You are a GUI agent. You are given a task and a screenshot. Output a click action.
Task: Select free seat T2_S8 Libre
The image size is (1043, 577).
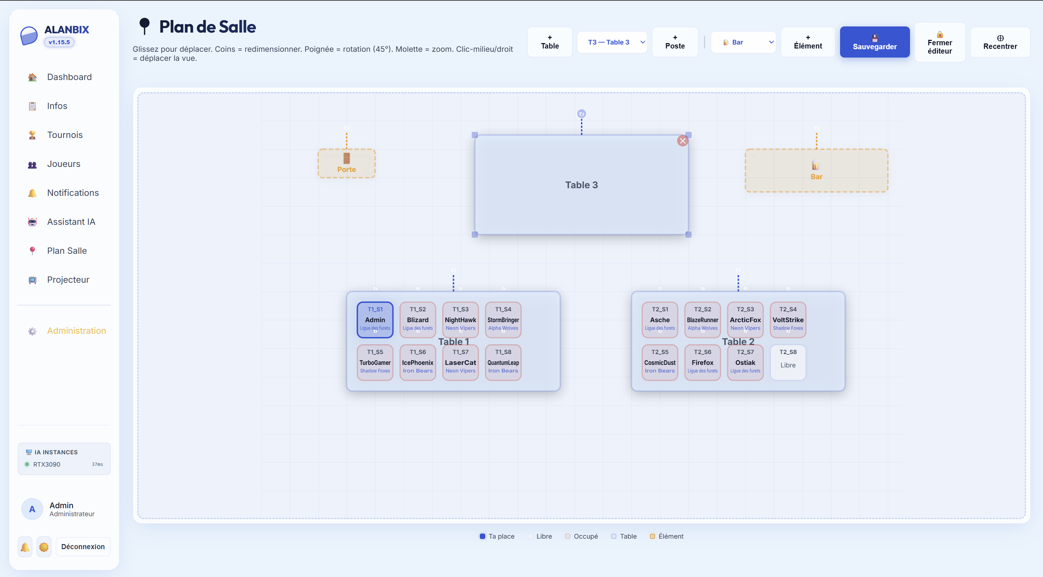pyautogui.click(x=788, y=362)
